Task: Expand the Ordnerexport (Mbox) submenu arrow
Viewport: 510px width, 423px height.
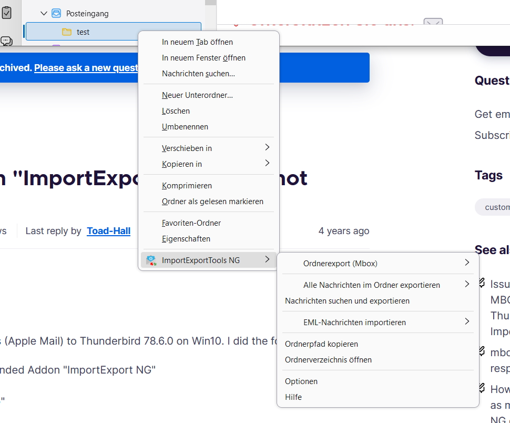Action: (x=467, y=263)
